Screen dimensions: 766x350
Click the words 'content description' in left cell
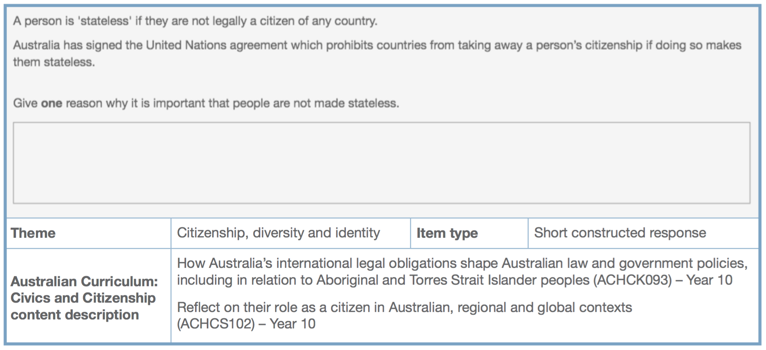coord(75,315)
